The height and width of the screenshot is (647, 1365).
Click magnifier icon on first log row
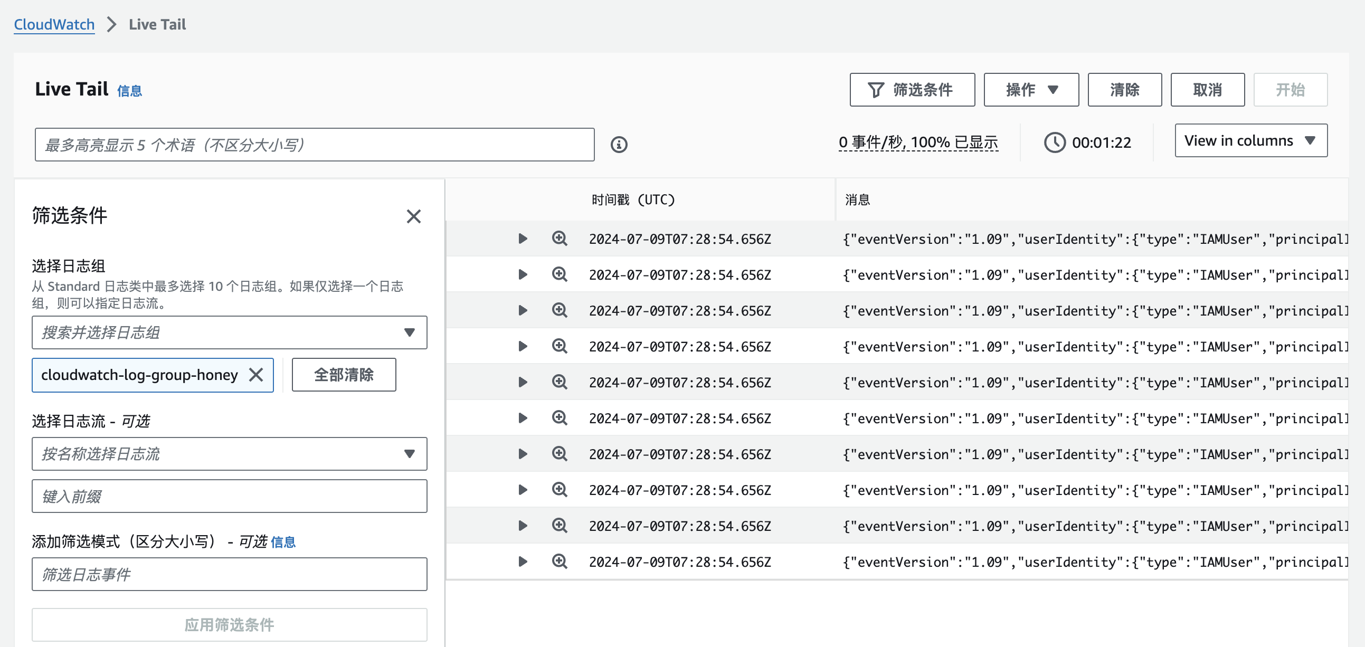click(x=559, y=239)
